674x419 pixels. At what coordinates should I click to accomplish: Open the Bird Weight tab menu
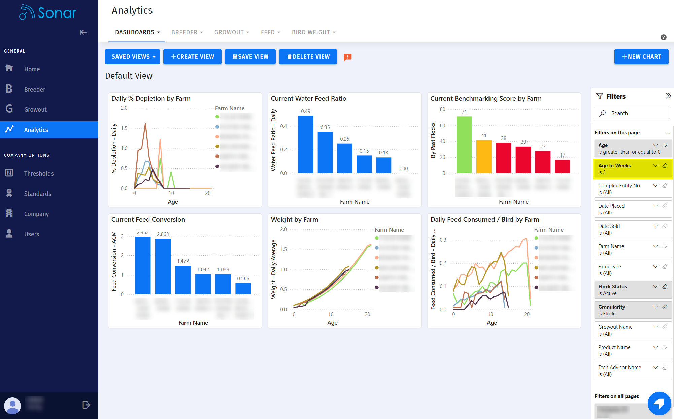[x=313, y=32]
